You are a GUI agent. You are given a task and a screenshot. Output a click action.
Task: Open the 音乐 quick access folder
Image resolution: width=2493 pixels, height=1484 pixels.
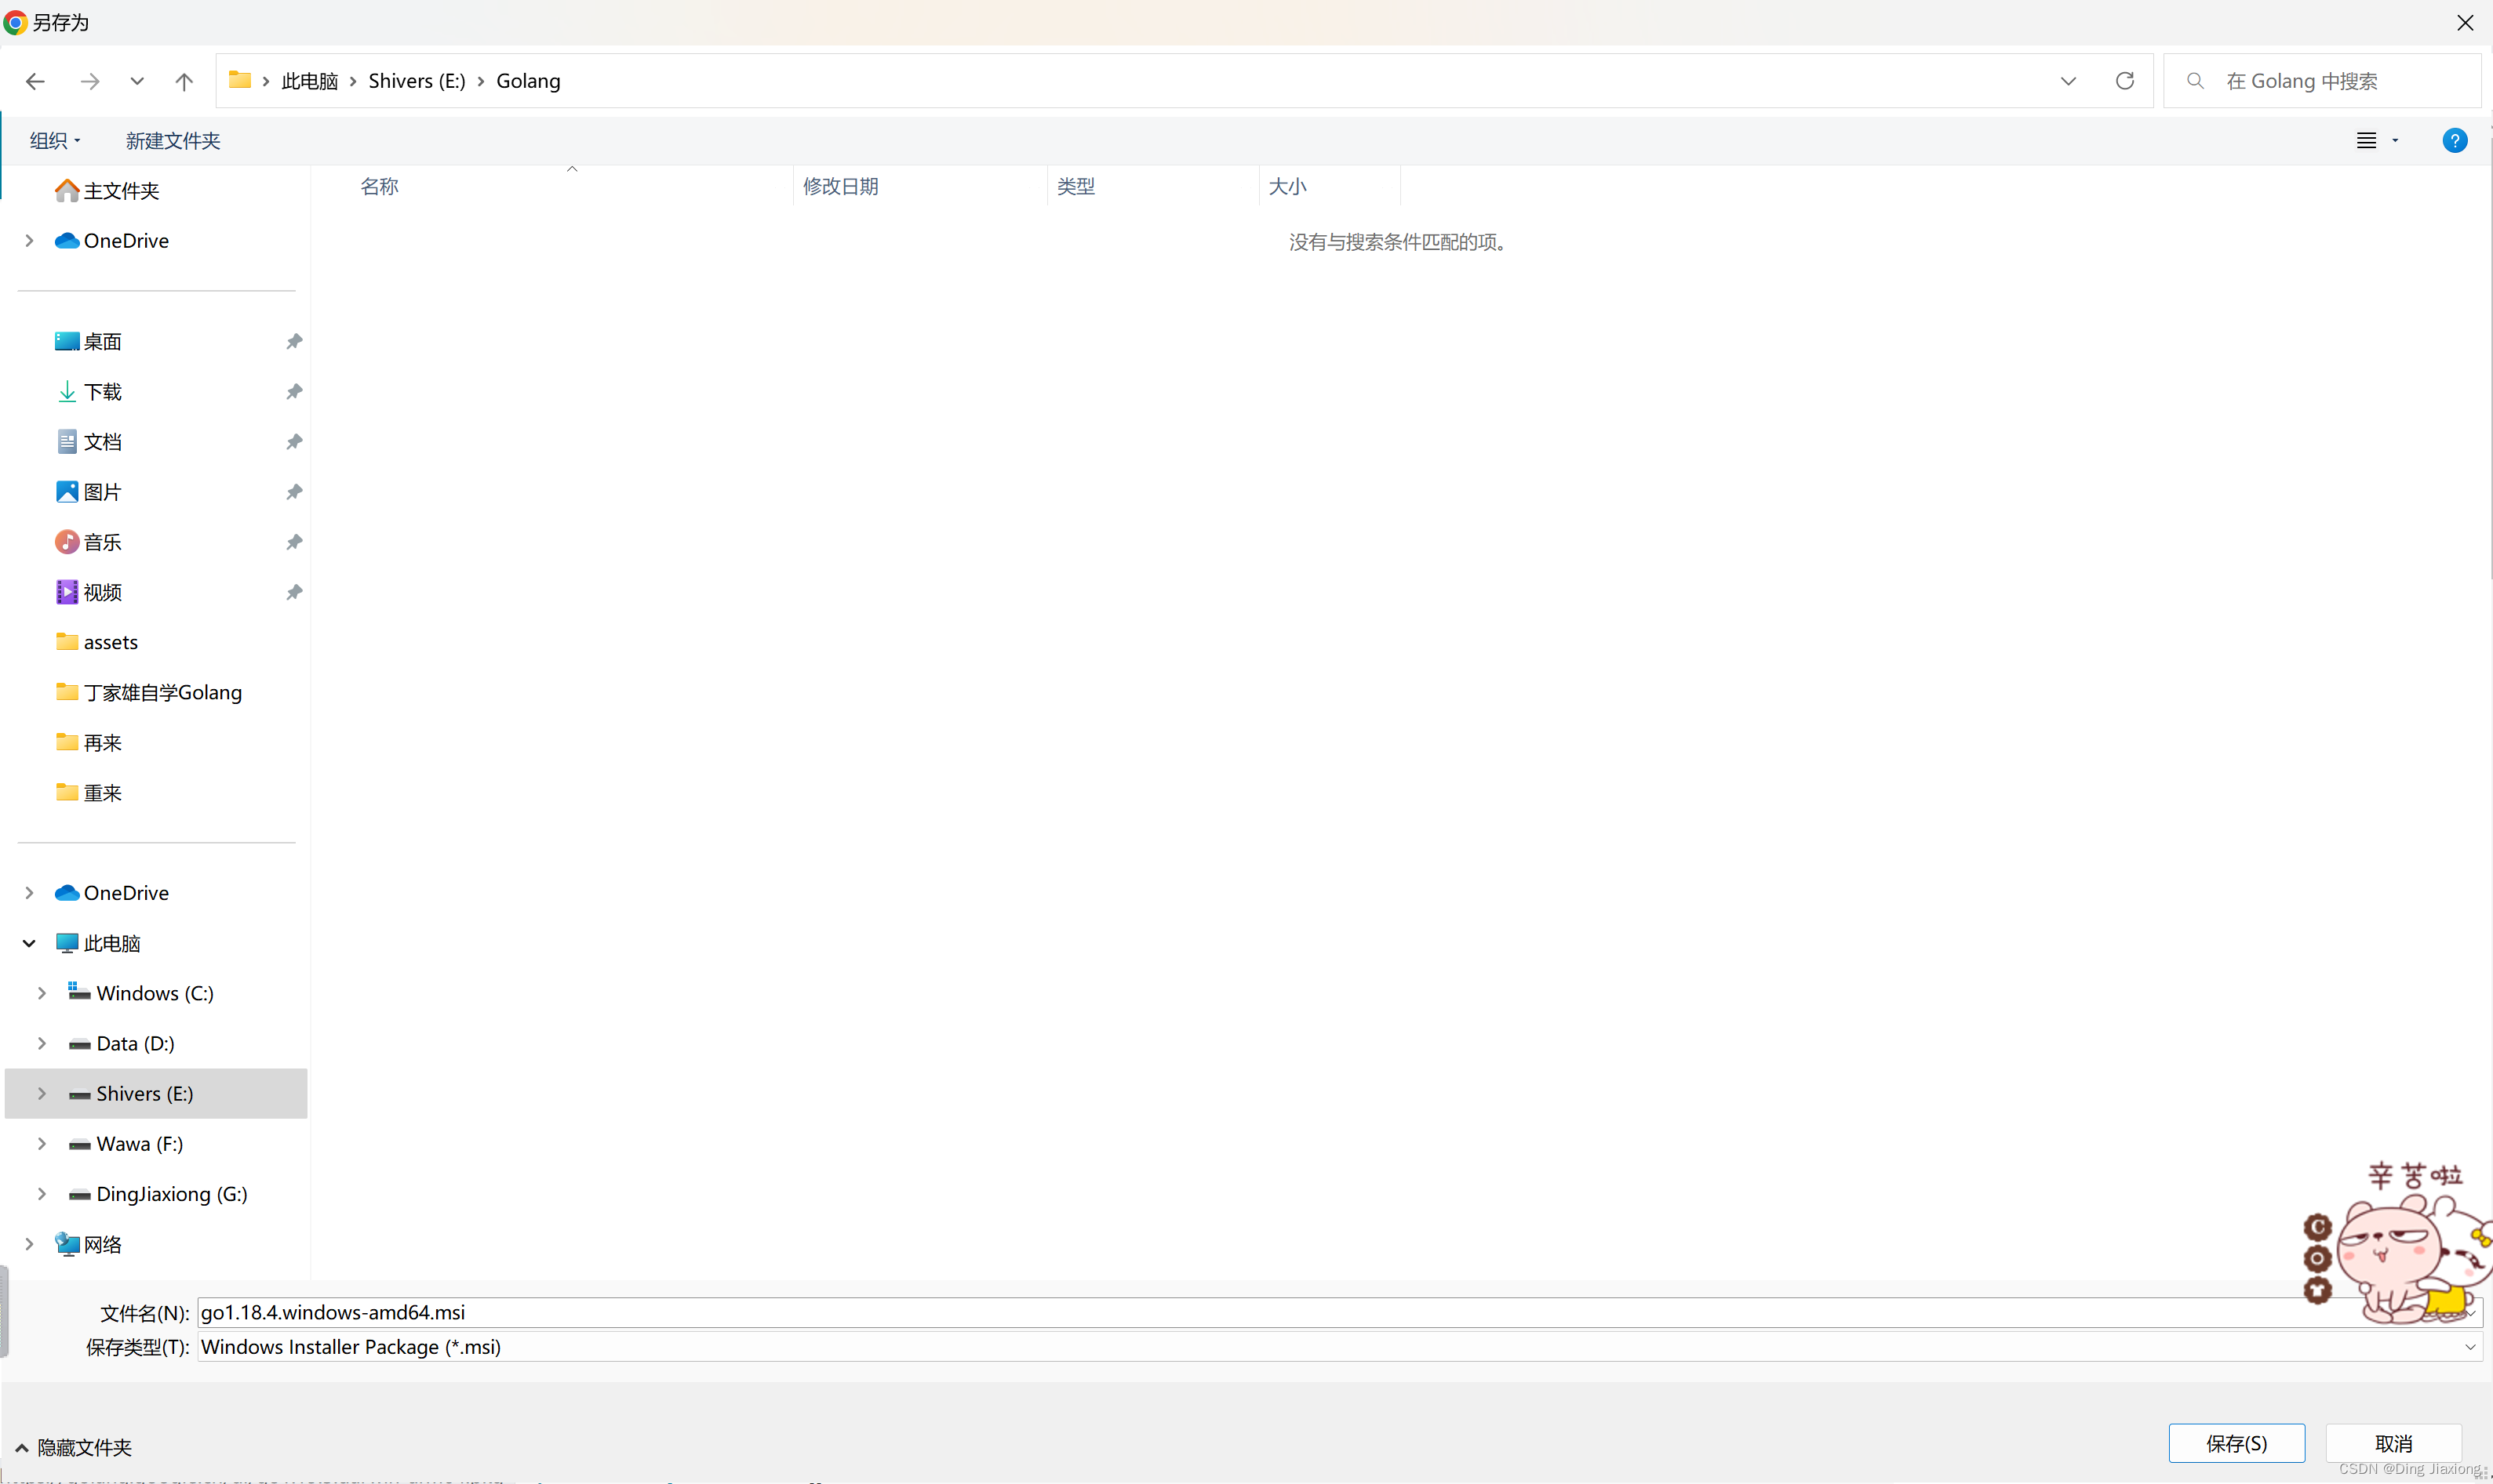click(102, 542)
